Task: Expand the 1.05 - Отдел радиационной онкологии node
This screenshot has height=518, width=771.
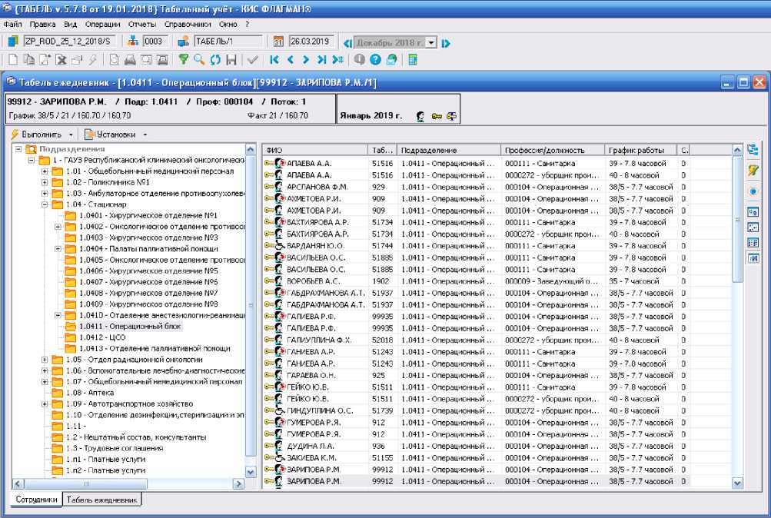Action: (x=45, y=359)
